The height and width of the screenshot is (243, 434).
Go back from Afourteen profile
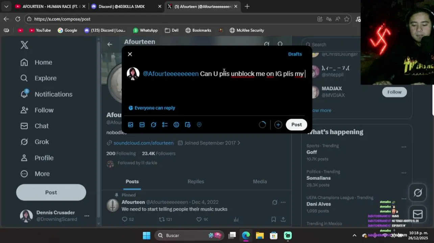pyautogui.click(x=110, y=44)
